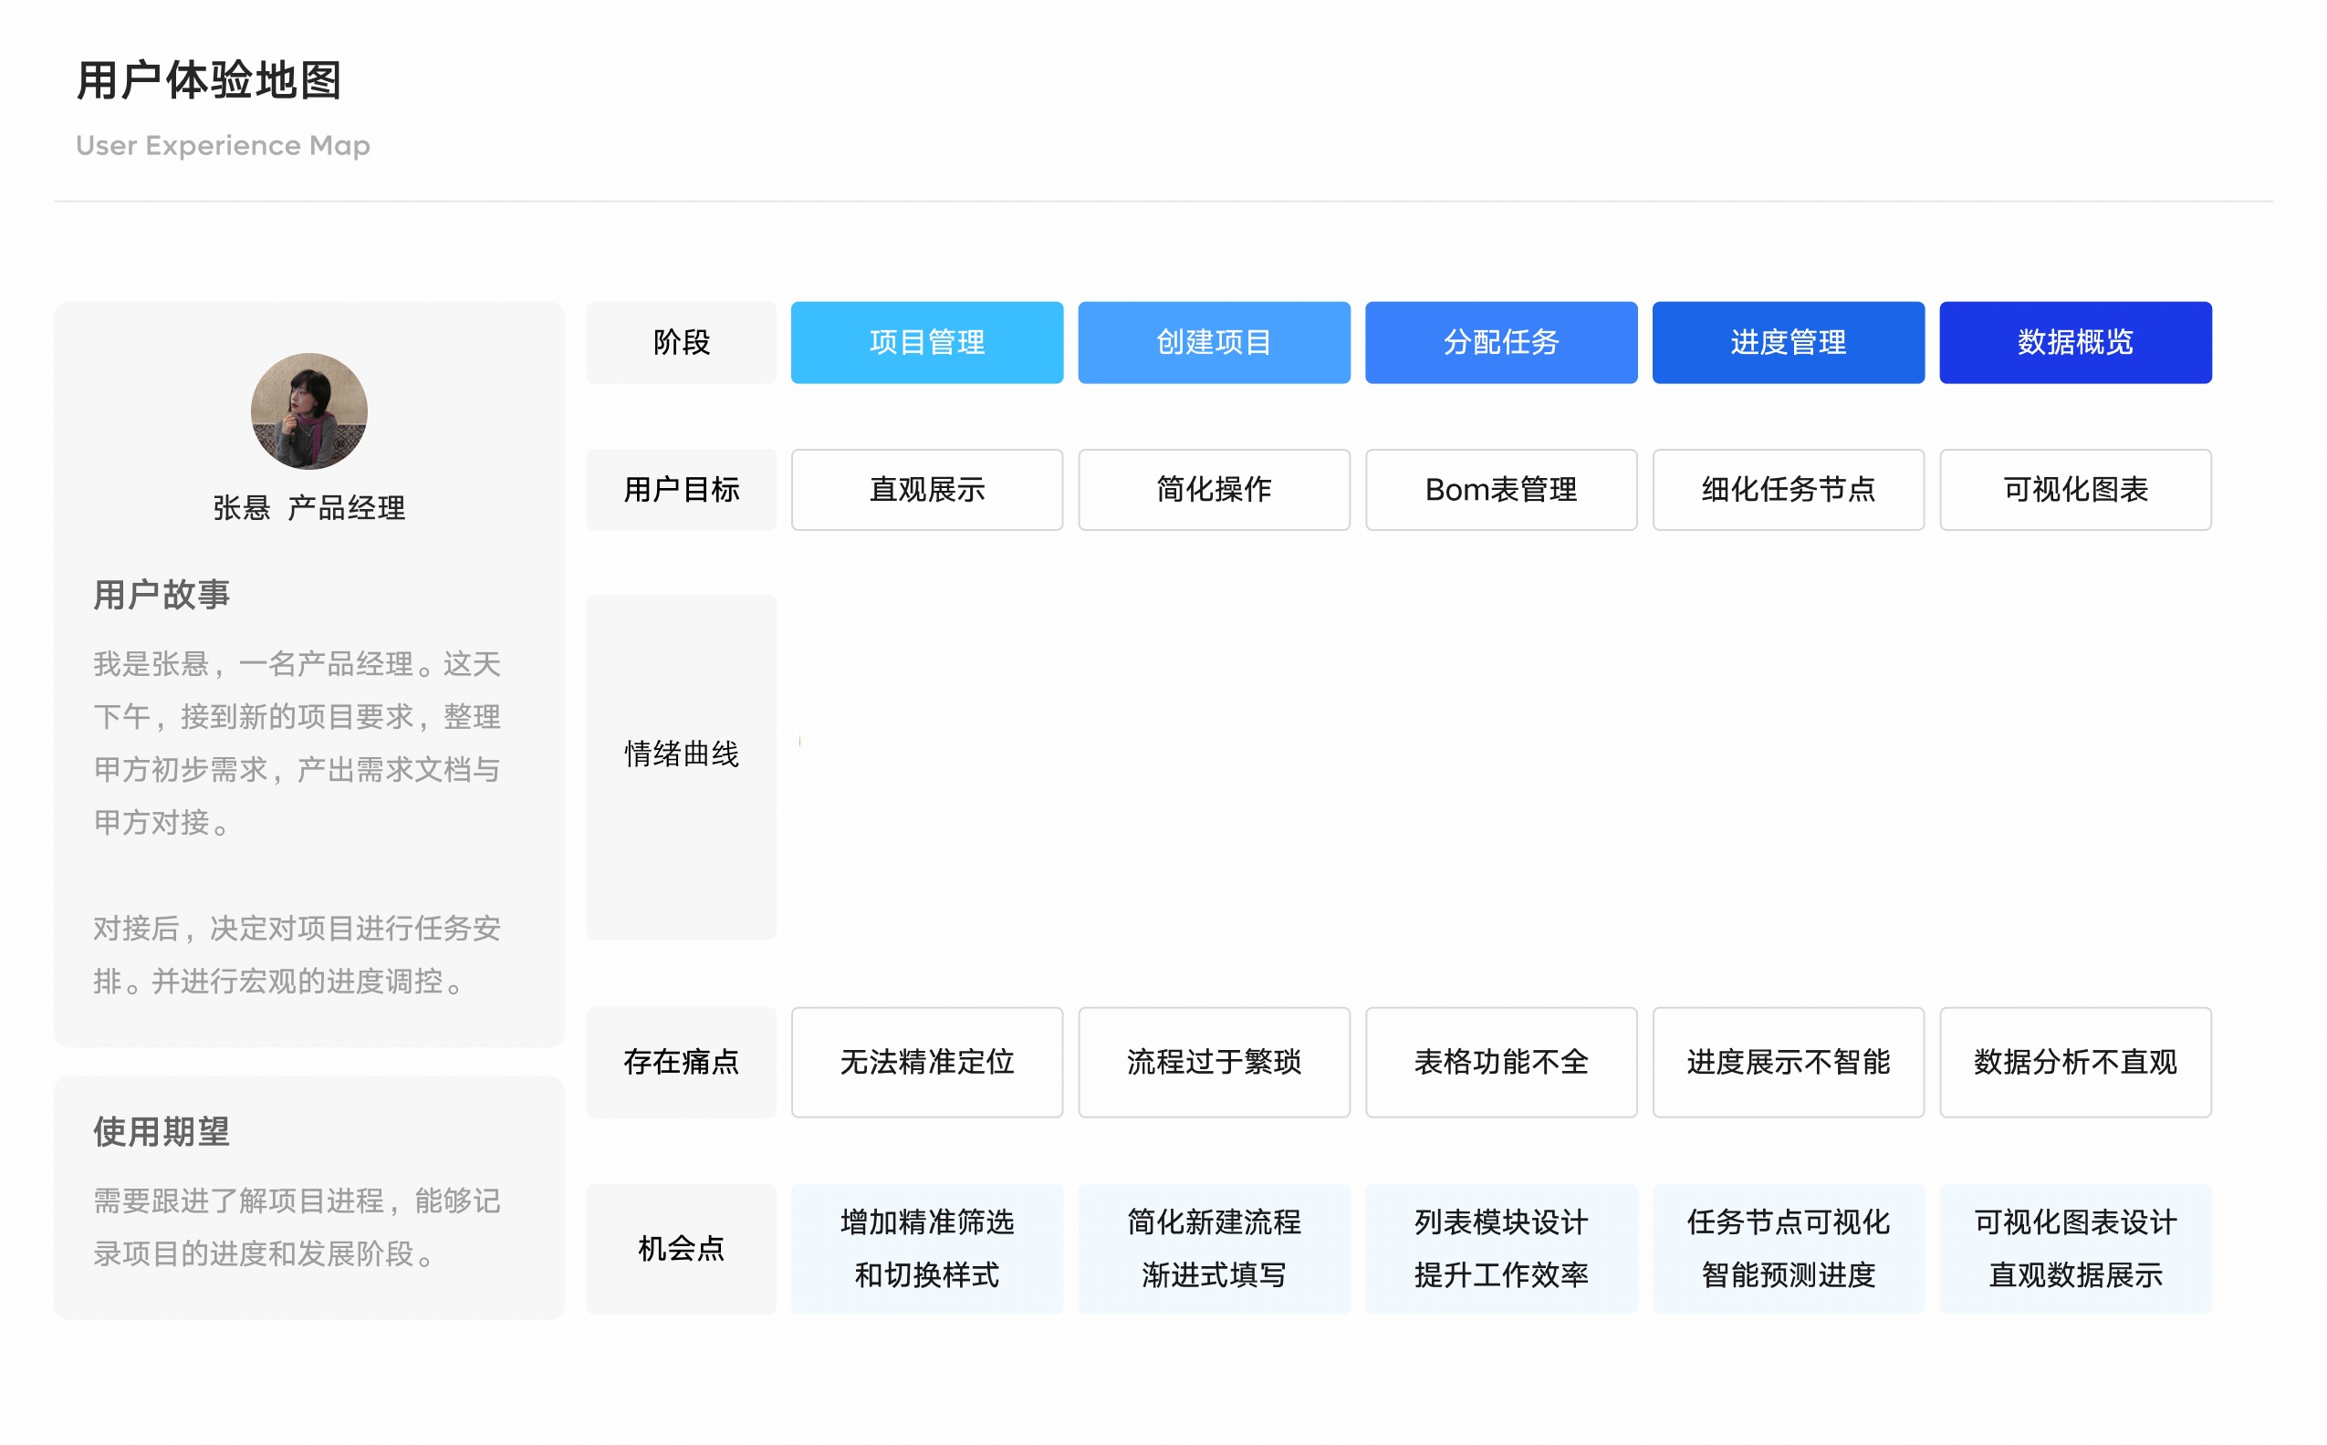Screen dimensions: 2327x1445
Task: Click the Bom表管理 goal box
Action: [1500, 489]
